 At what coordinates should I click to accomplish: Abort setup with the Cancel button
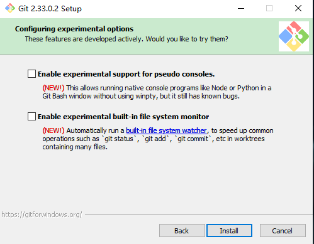point(283,231)
